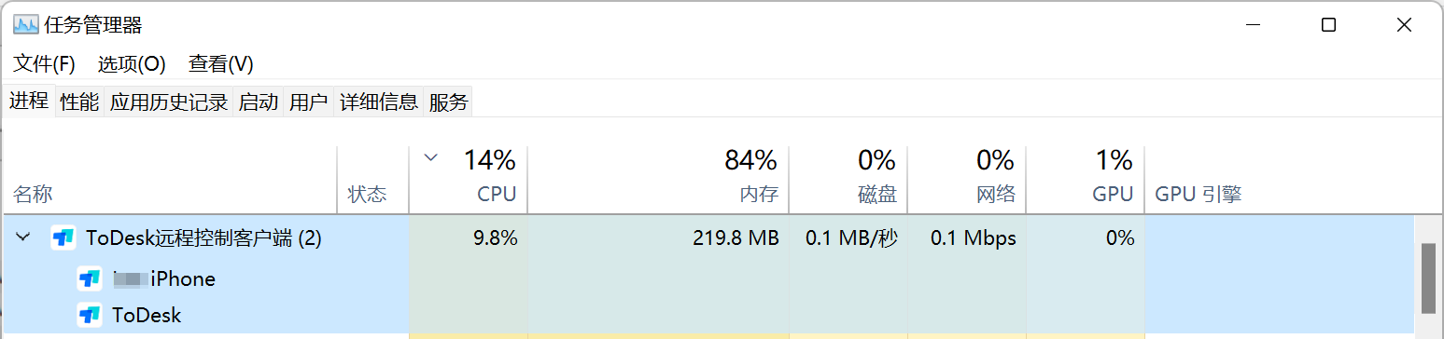The width and height of the screenshot is (1444, 339).
Task: Switch to the 应用历史记录 tab
Action: coord(169,102)
